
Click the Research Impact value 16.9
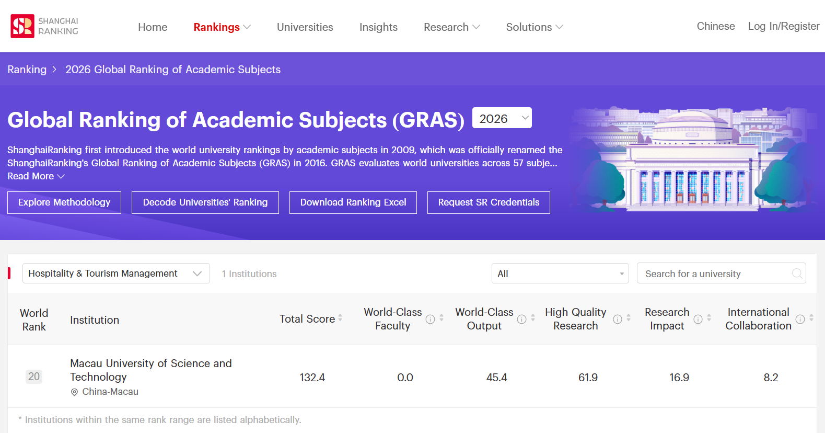(x=679, y=378)
